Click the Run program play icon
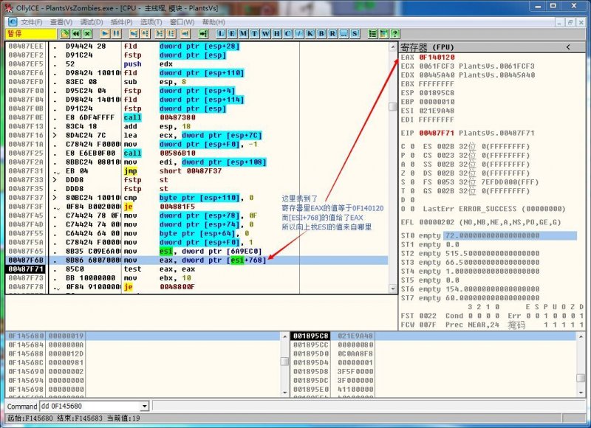The height and width of the screenshot is (428, 591). click(x=105, y=34)
